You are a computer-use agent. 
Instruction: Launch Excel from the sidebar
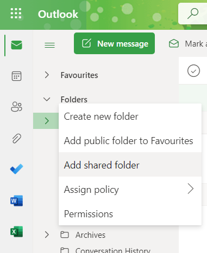(16, 231)
